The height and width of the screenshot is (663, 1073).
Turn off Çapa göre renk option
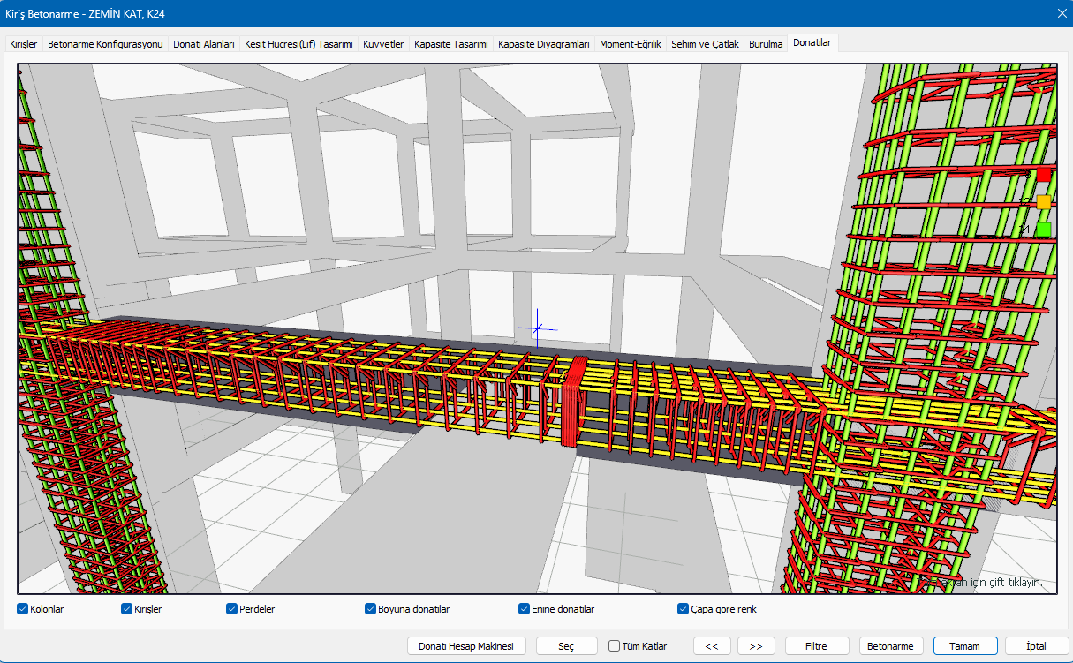click(x=683, y=609)
